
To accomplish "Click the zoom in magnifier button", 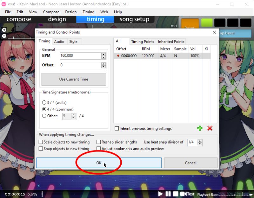I will click(x=4, y=29).
